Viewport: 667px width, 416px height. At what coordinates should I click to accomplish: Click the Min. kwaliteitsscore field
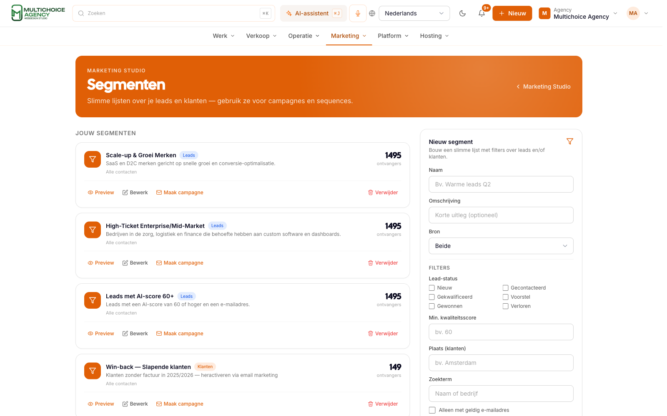click(x=501, y=332)
